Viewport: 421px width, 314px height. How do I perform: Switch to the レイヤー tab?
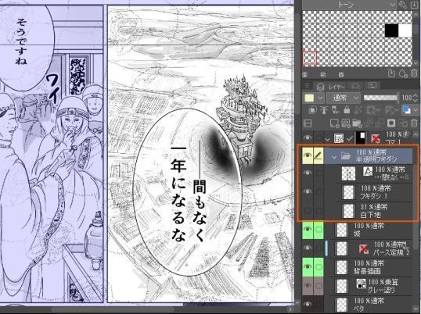330,87
